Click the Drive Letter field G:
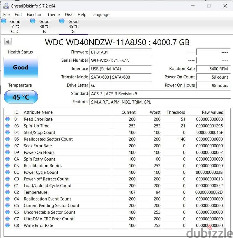The height and width of the screenshot is (238, 233). pos(121,86)
